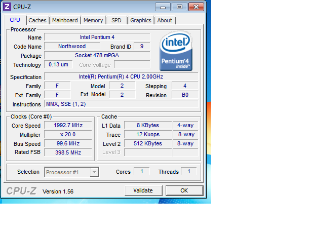Click the OK button
311x233 pixels.
184,190
